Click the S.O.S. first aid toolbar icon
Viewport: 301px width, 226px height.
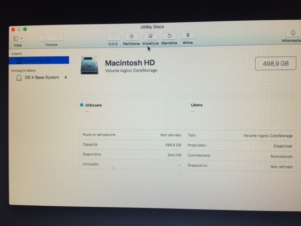pyautogui.click(x=113, y=37)
